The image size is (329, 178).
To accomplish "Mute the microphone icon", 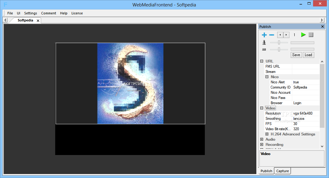I will (x=264, y=43).
